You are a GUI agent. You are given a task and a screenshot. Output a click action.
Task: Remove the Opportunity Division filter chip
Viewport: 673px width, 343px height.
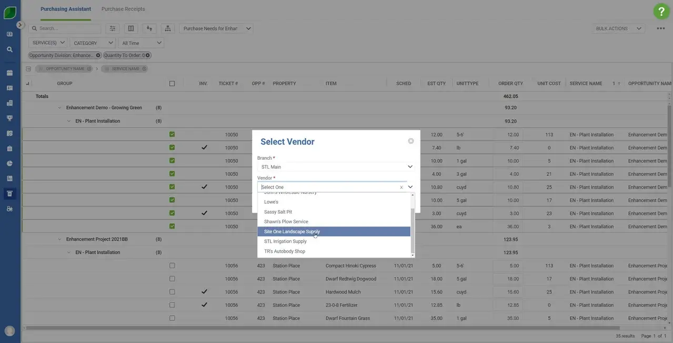coord(98,55)
